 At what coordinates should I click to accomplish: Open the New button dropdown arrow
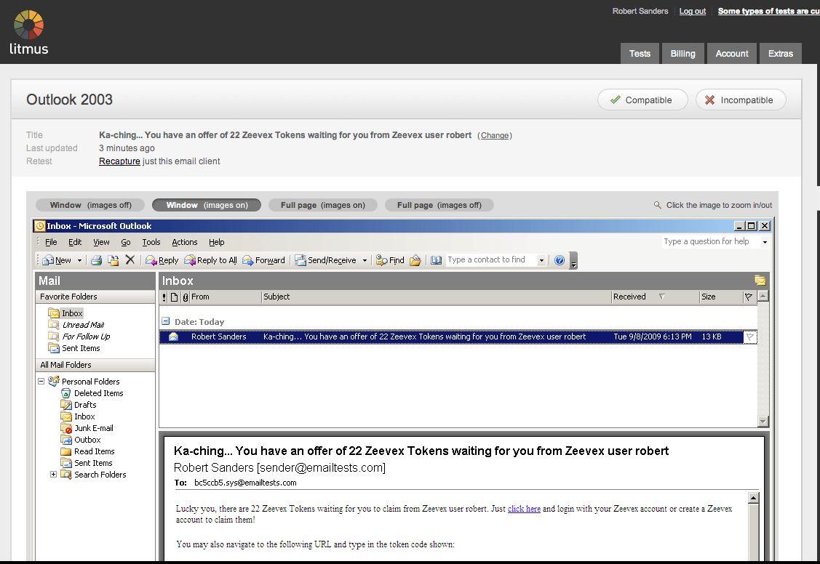79,260
